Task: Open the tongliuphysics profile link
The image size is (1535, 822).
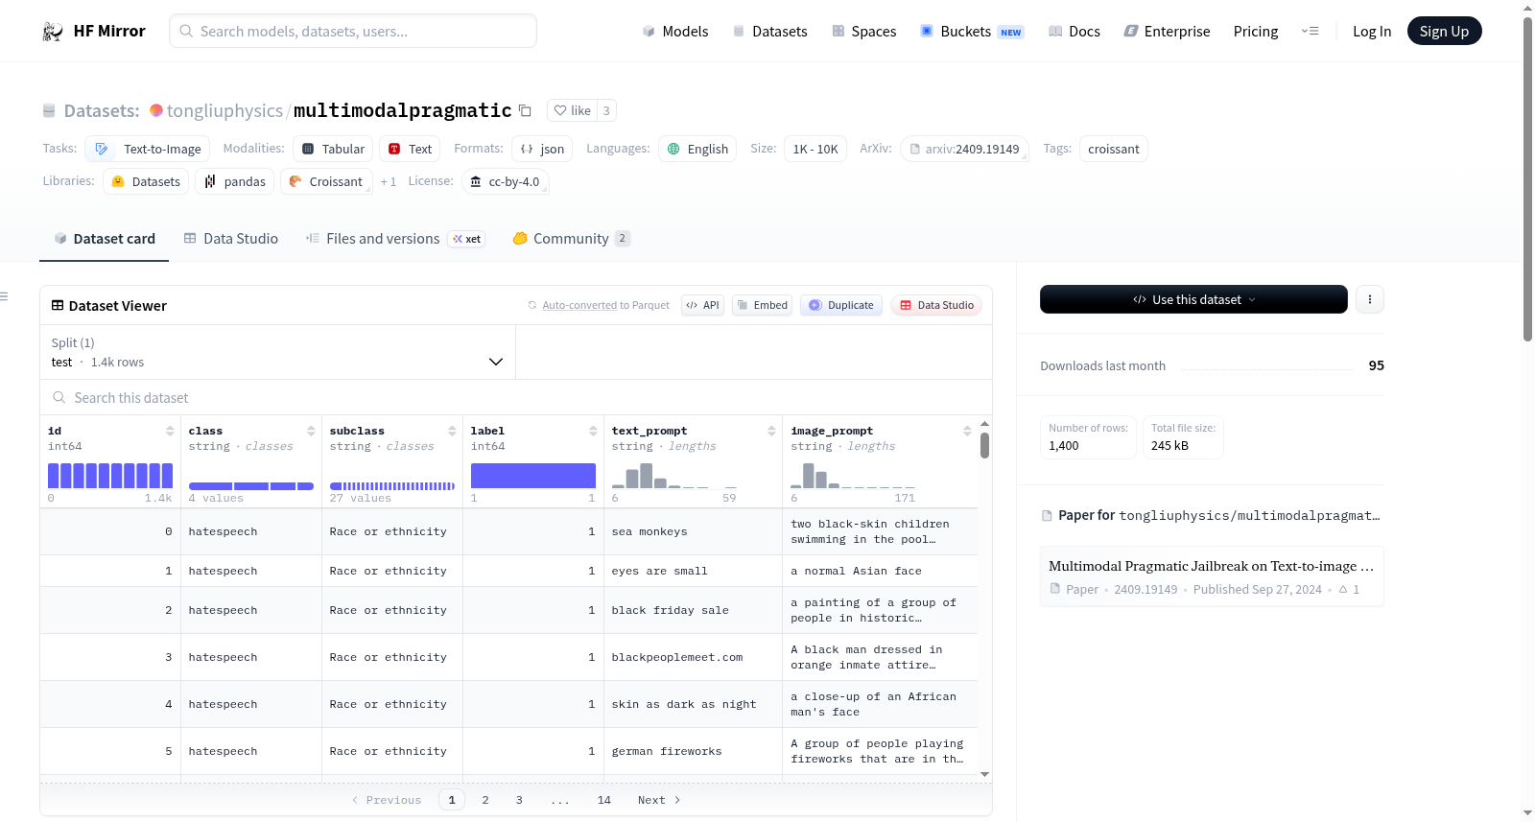Action: pos(224,110)
